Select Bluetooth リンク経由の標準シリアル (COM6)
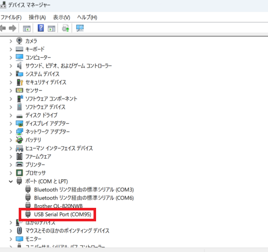This screenshot has height=252, width=268. (84, 198)
